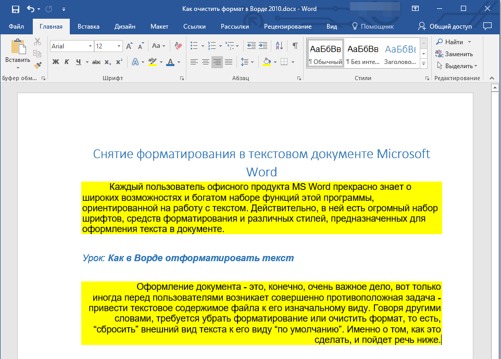
Task: Apply the yellow text highlight color
Action: (x=152, y=62)
